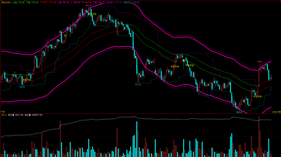
Task: Expand the CJL volume indicator menu
Action: coord(4,115)
